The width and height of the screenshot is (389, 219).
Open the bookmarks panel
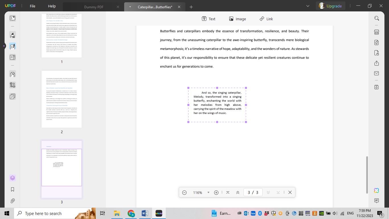click(12, 189)
